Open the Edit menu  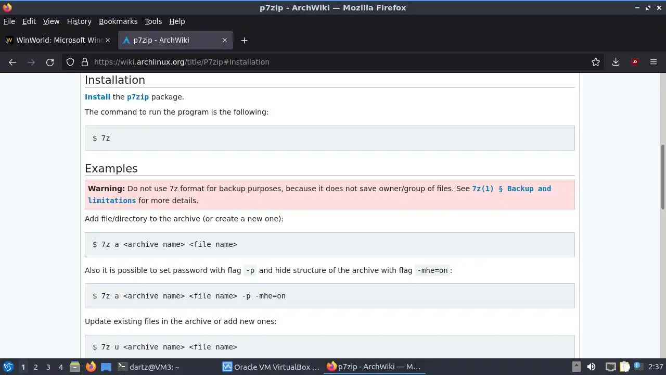(x=29, y=21)
